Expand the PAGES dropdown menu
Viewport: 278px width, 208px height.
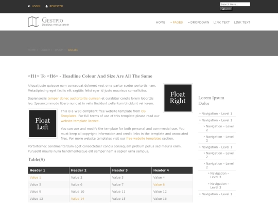pos(177,22)
